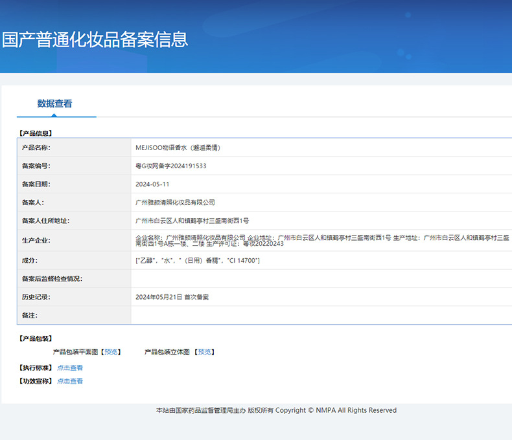The height and width of the screenshot is (440, 512).
Task: Click the NMPA copyright footer text
Action: [276, 410]
